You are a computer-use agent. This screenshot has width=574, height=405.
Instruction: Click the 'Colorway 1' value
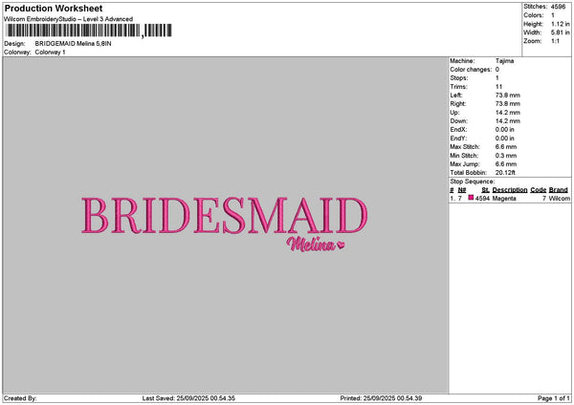pos(50,53)
